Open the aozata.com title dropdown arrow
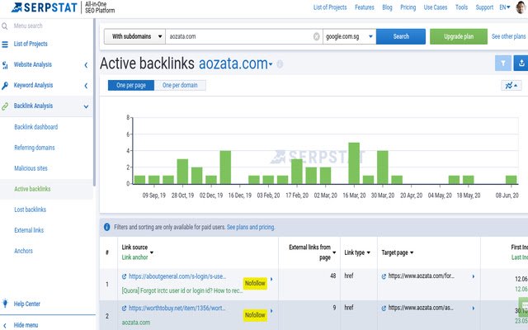This screenshot has width=528, height=330. [271, 64]
